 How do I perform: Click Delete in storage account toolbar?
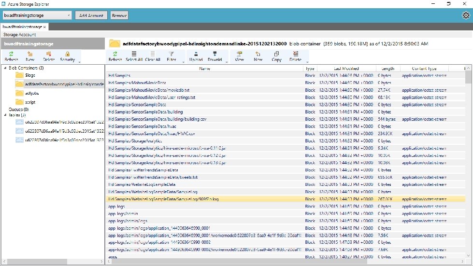pos(49,56)
